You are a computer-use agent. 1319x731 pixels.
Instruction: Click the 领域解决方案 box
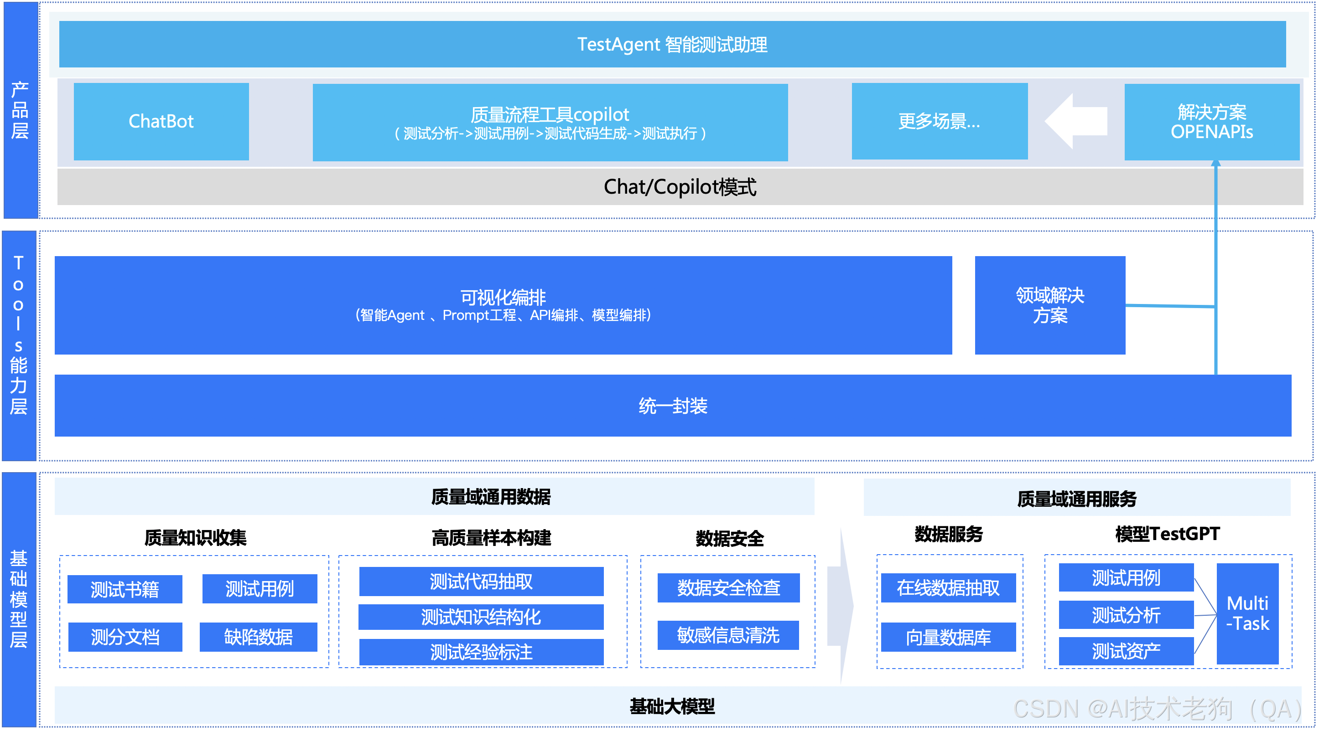1049,305
